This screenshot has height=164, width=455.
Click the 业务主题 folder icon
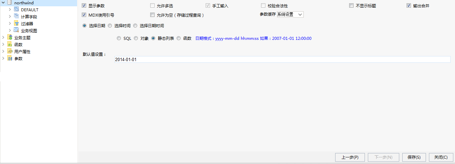click(10, 38)
